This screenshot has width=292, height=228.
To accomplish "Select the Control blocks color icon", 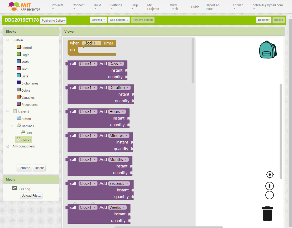I will 19,47.
